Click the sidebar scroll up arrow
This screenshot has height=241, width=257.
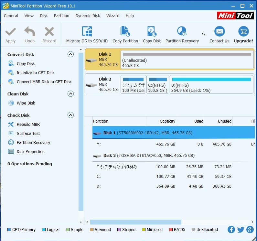click(81, 49)
